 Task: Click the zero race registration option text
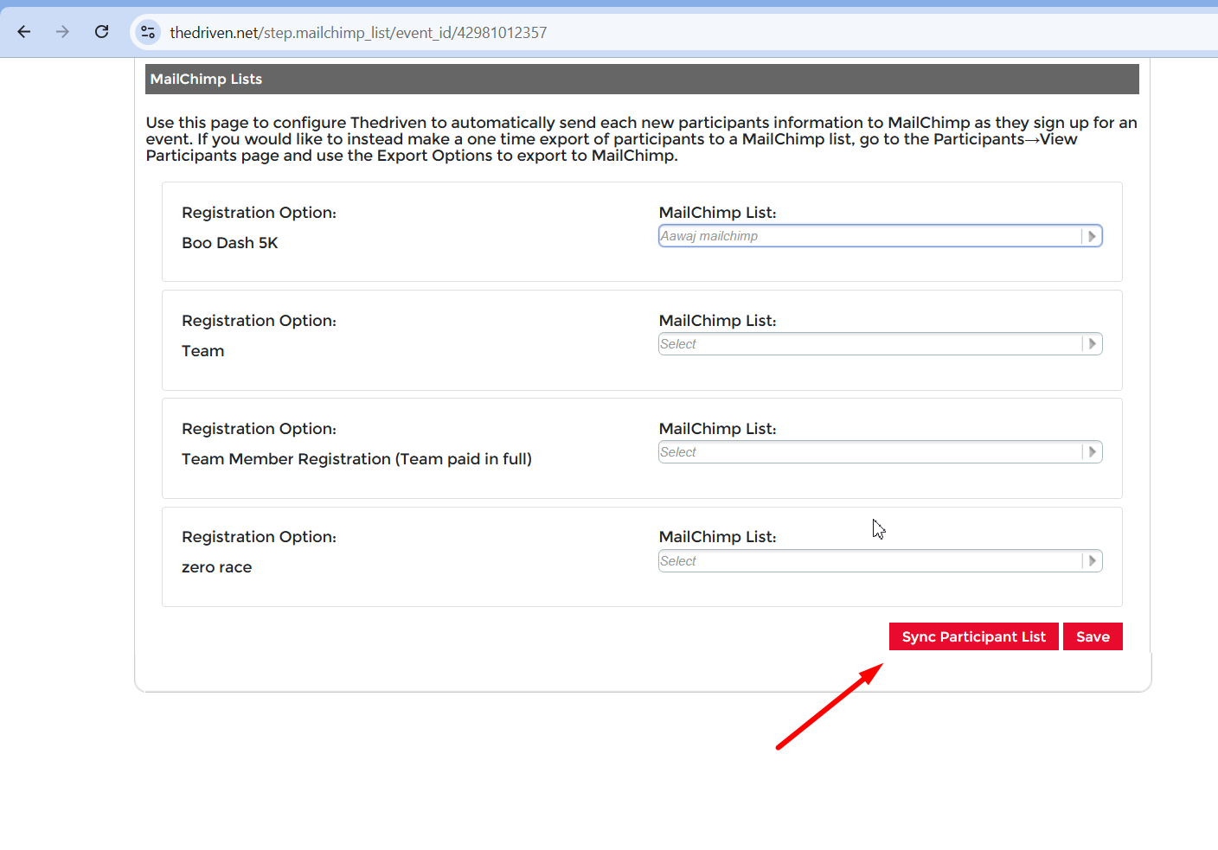point(217,567)
